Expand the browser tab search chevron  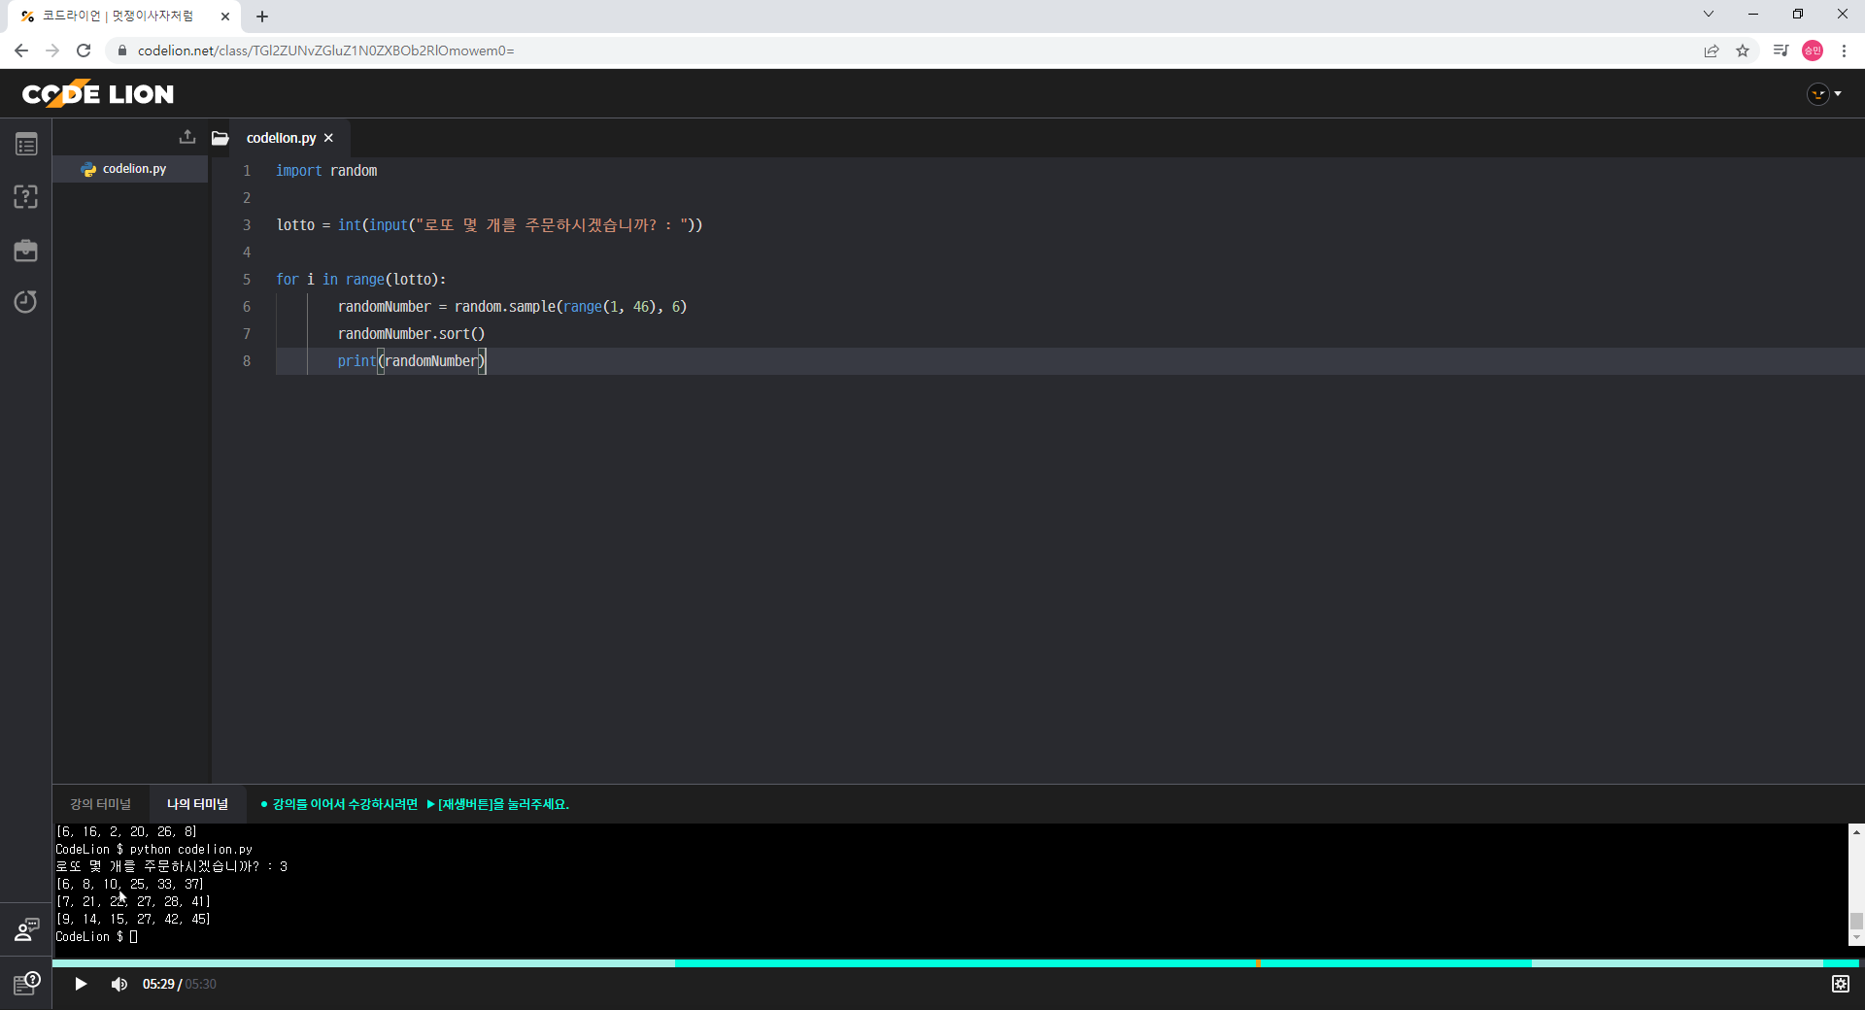pyautogui.click(x=1709, y=14)
